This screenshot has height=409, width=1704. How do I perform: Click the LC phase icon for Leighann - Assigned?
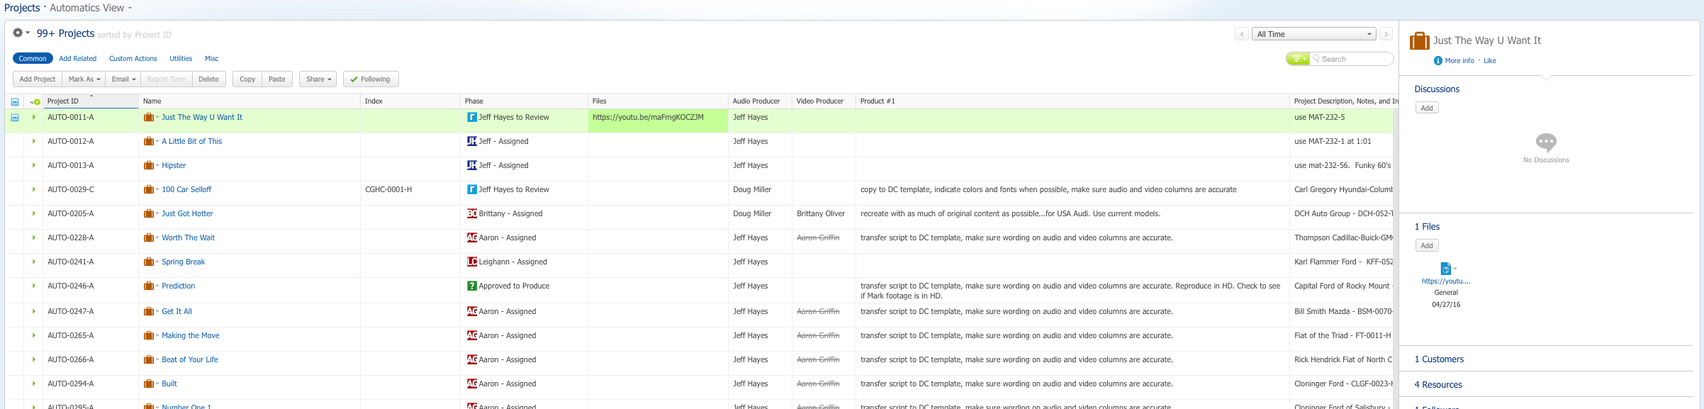[472, 262]
